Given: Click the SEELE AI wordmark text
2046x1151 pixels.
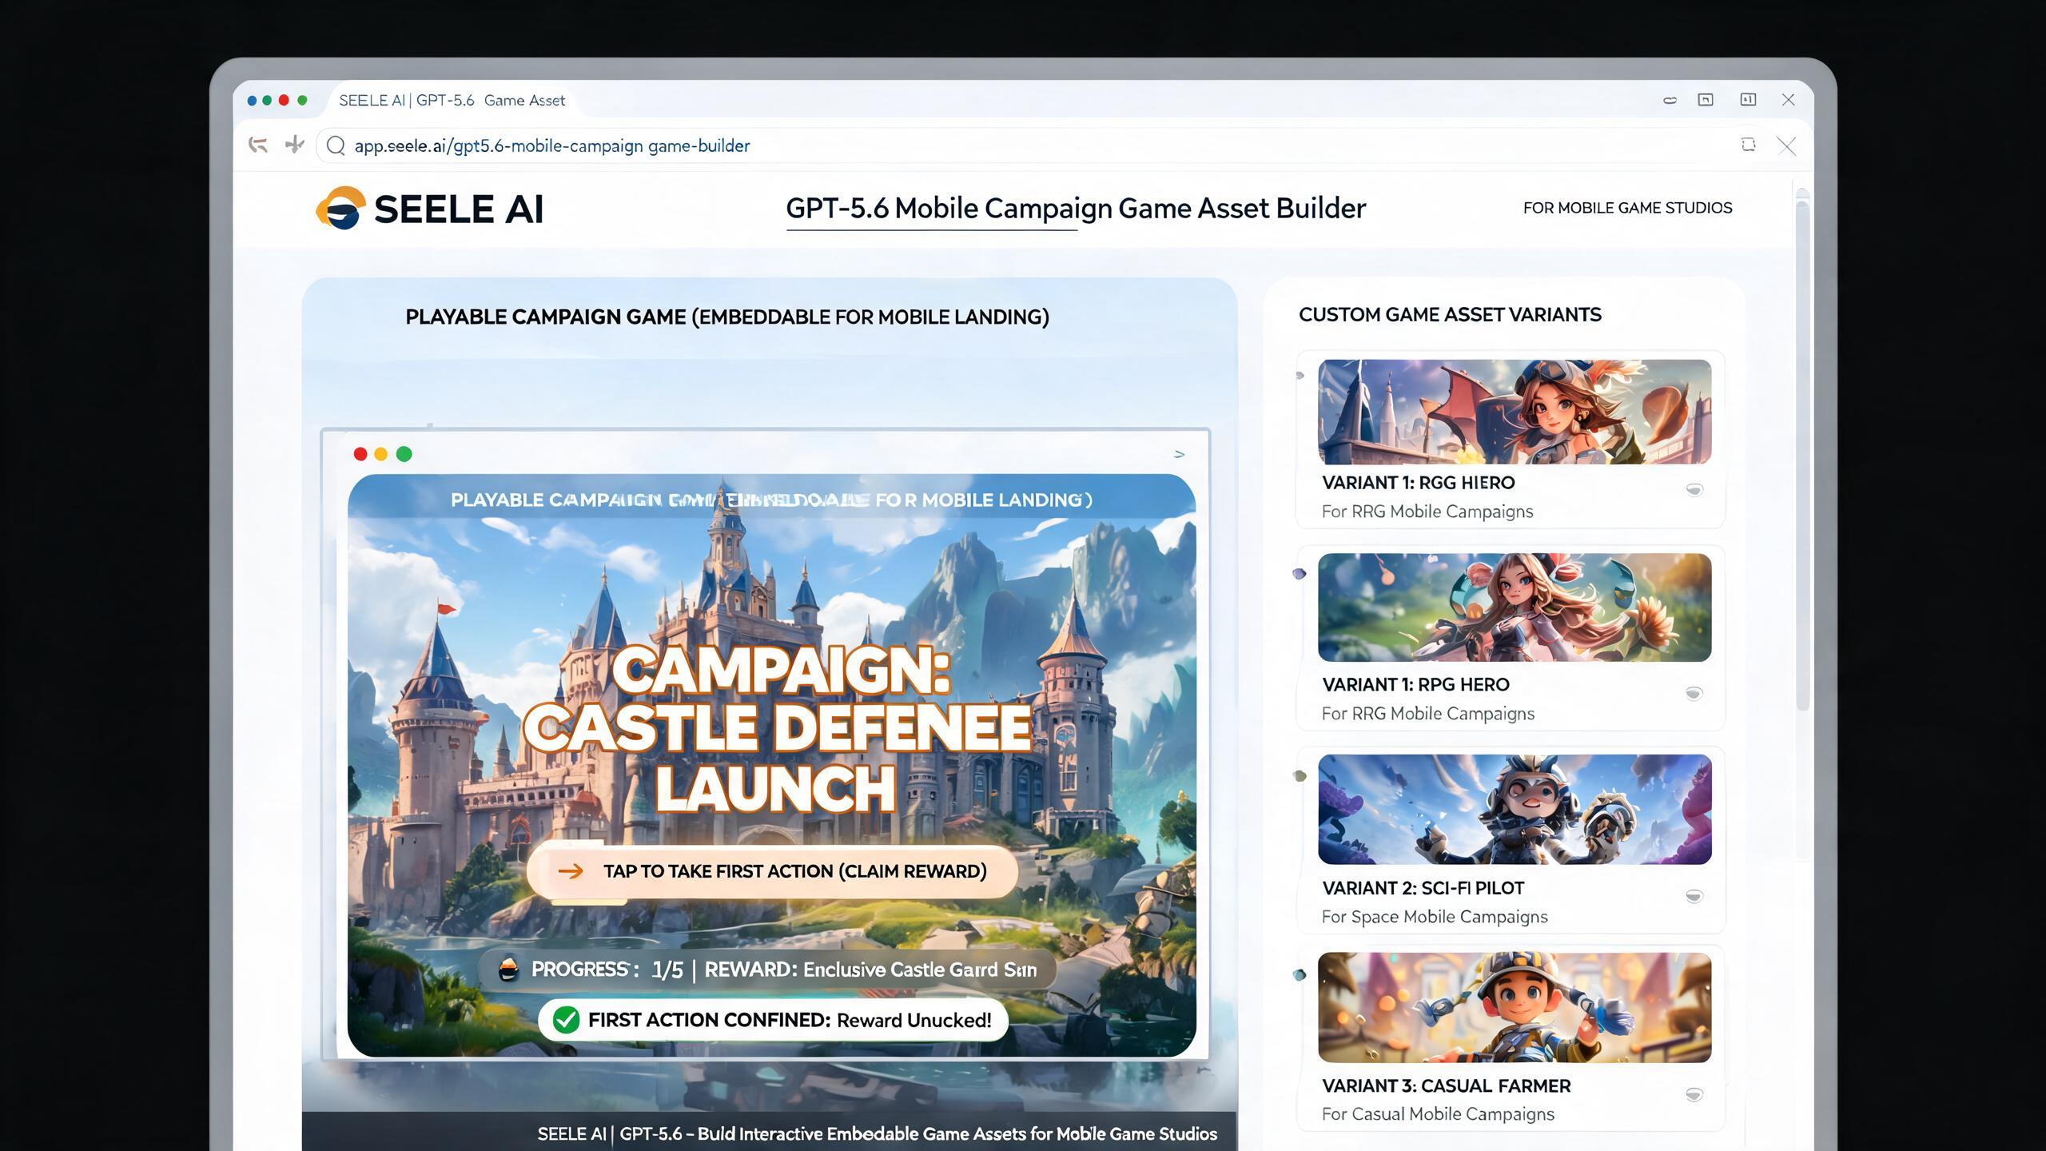Looking at the screenshot, I should (x=459, y=209).
